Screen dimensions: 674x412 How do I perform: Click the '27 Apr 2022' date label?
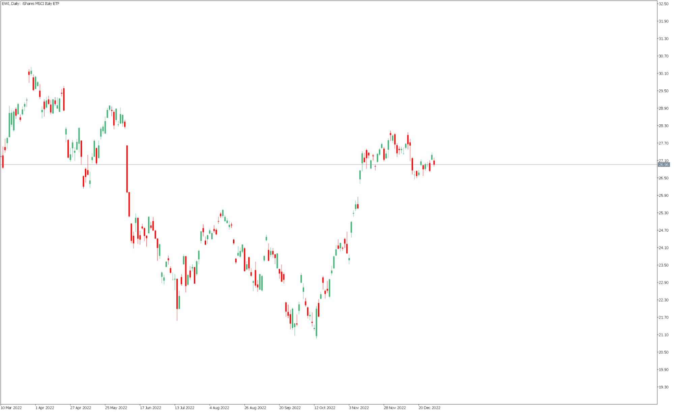[81, 408]
